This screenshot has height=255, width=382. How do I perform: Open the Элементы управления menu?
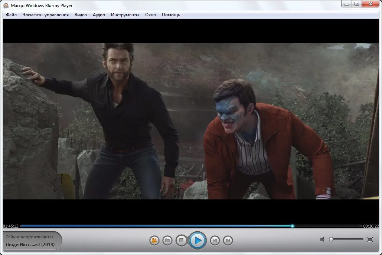pyautogui.click(x=46, y=15)
